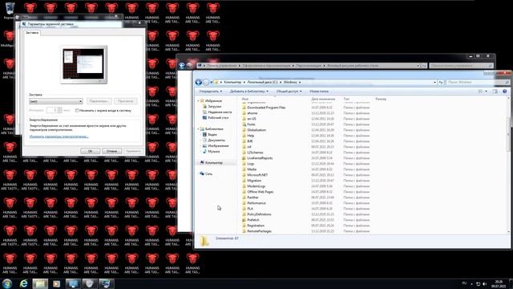
Task: Select the RemotePackages folder
Action: pyautogui.click(x=259, y=231)
